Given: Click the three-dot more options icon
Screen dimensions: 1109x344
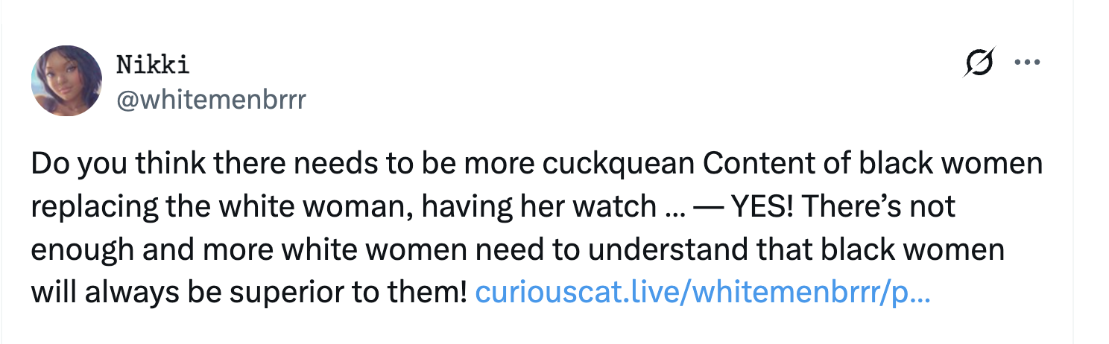Looking at the screenshot, I should [x=1027, y=63].
